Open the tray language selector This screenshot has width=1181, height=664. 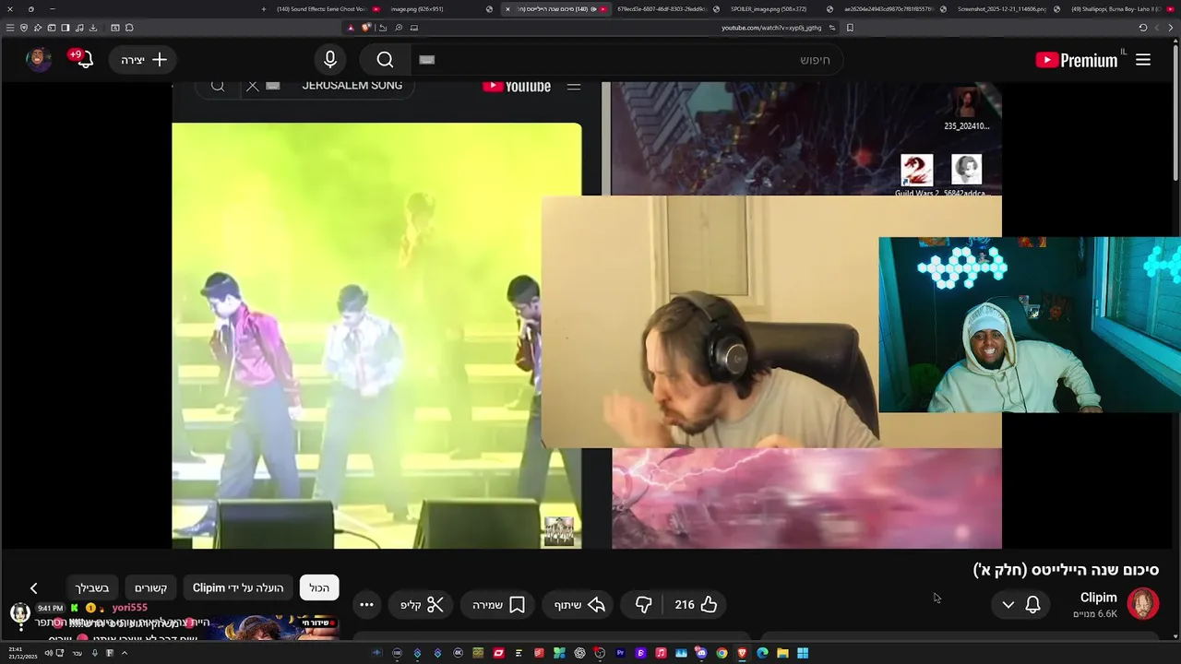78,653
